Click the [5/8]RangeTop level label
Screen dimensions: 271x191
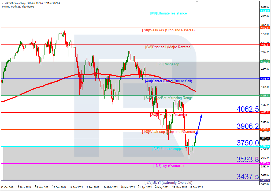(x=168, y=64)
